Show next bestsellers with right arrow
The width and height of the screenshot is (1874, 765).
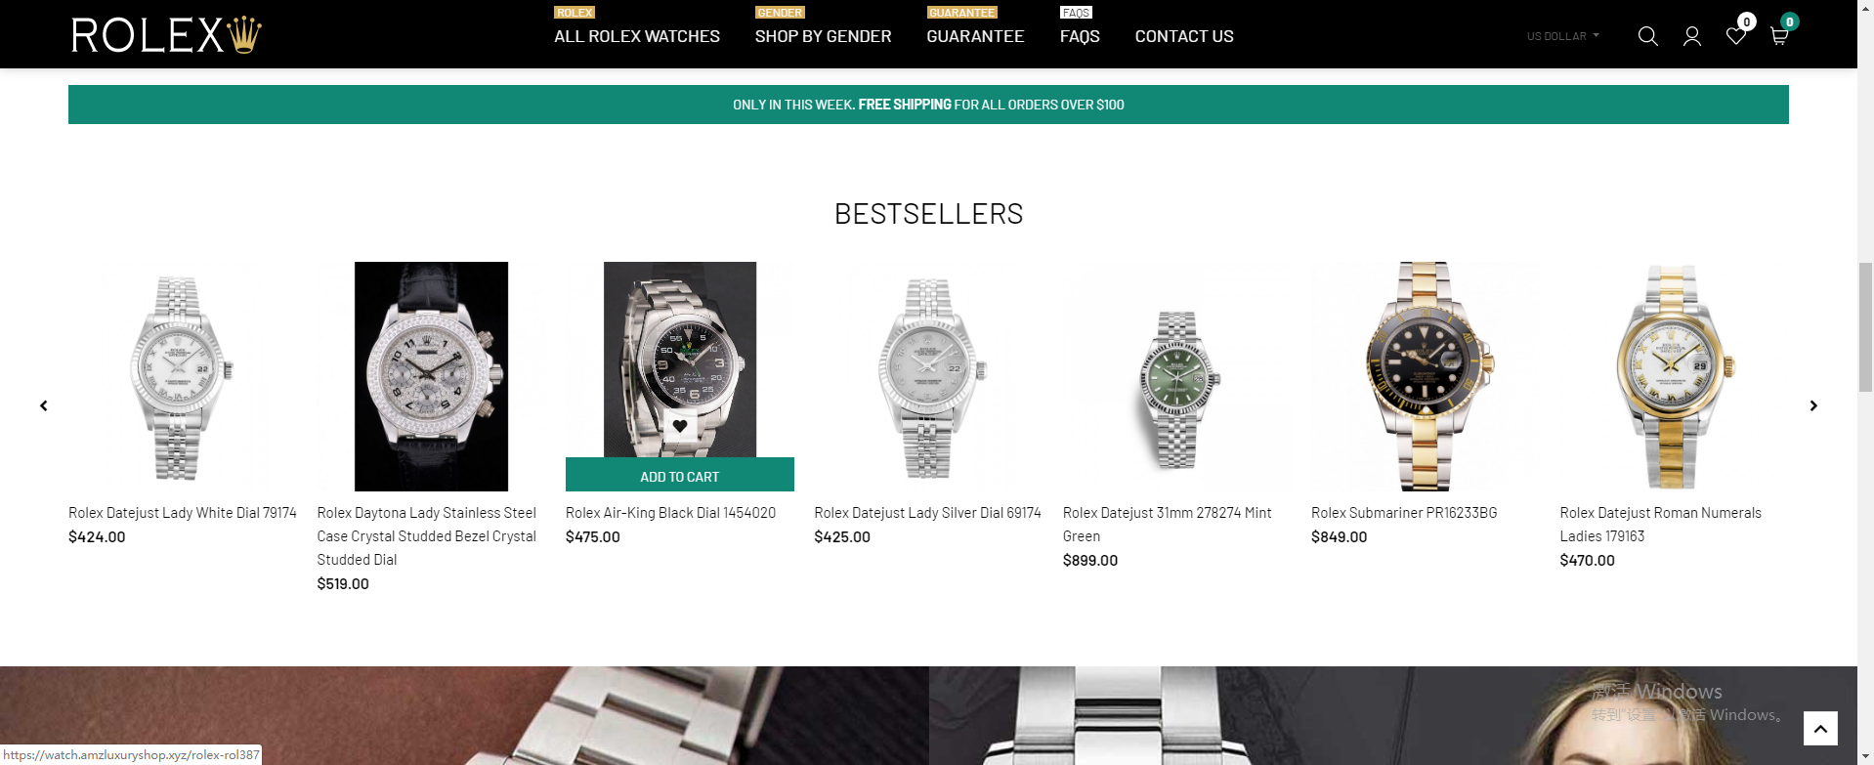click(x=1813, y=405)
